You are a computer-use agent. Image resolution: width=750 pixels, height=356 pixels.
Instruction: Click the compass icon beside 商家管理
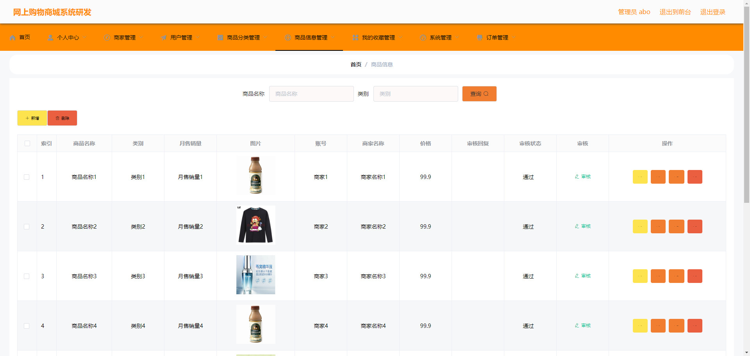click(x=107, y=38)
